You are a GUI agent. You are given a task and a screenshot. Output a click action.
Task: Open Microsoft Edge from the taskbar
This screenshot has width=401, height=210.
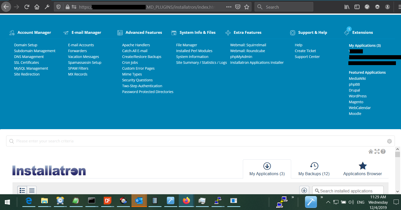[29, 201]
